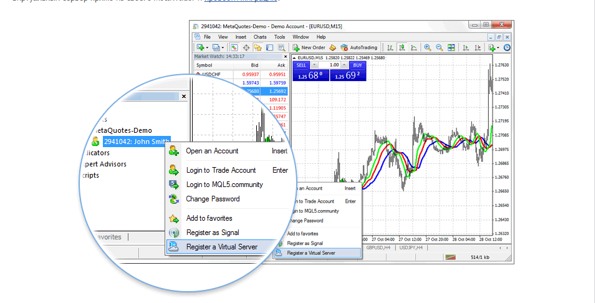
Task: Toggle the Market Watch toolbar icon
Action: click(x=234, y=47)
